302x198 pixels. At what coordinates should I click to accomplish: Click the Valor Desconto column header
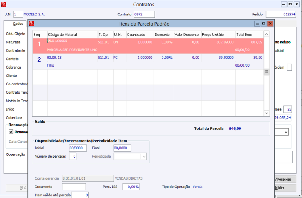tap(187, 35)
